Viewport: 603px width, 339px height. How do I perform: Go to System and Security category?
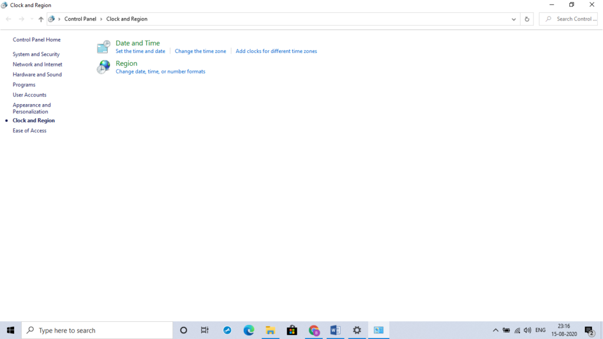(x=36, y=54)
